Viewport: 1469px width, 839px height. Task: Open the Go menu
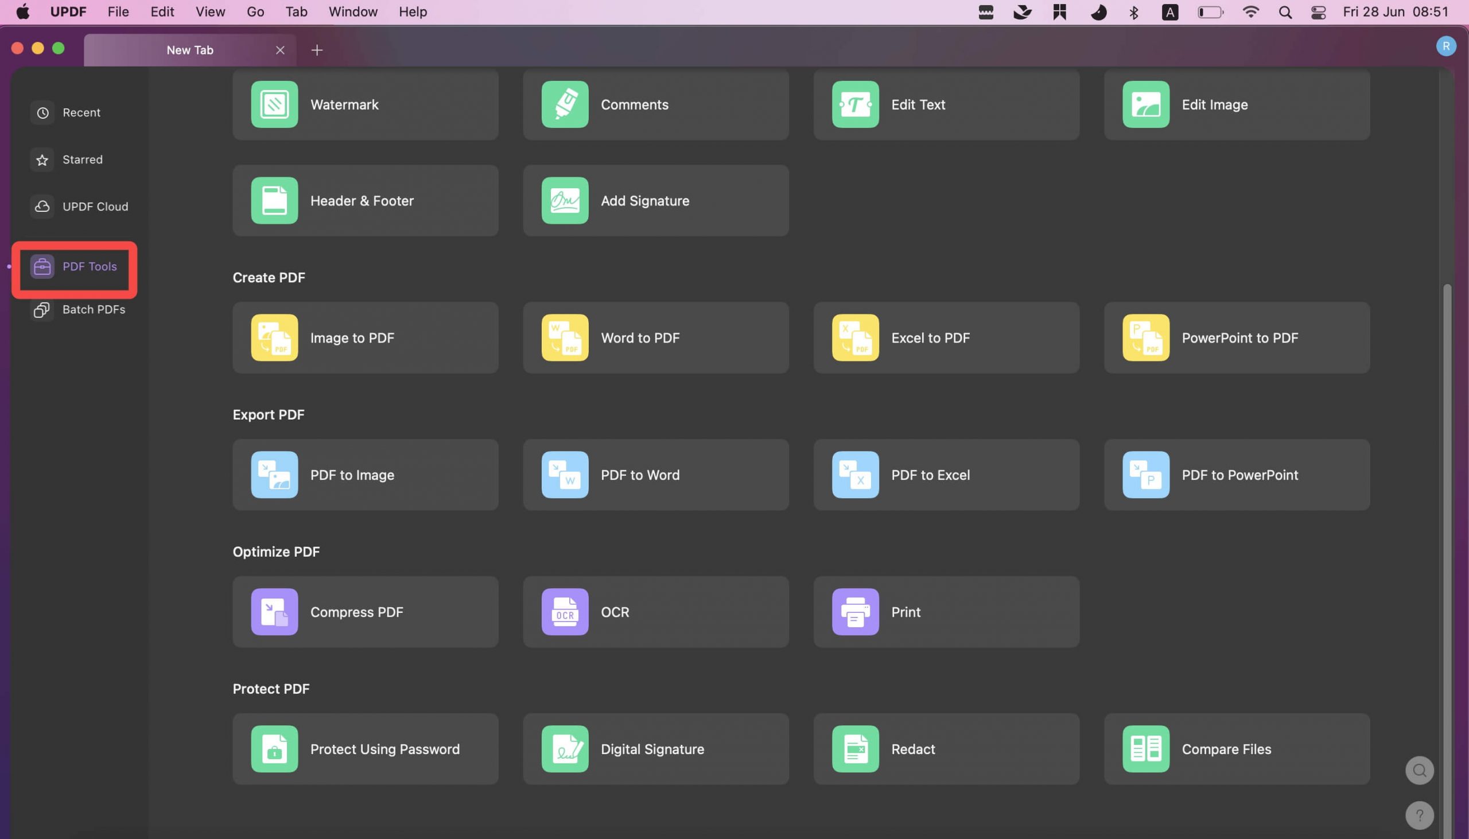(255, 12)
